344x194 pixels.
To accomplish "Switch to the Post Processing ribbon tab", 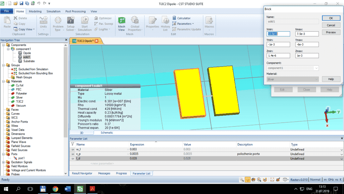I will coord(75,11).
